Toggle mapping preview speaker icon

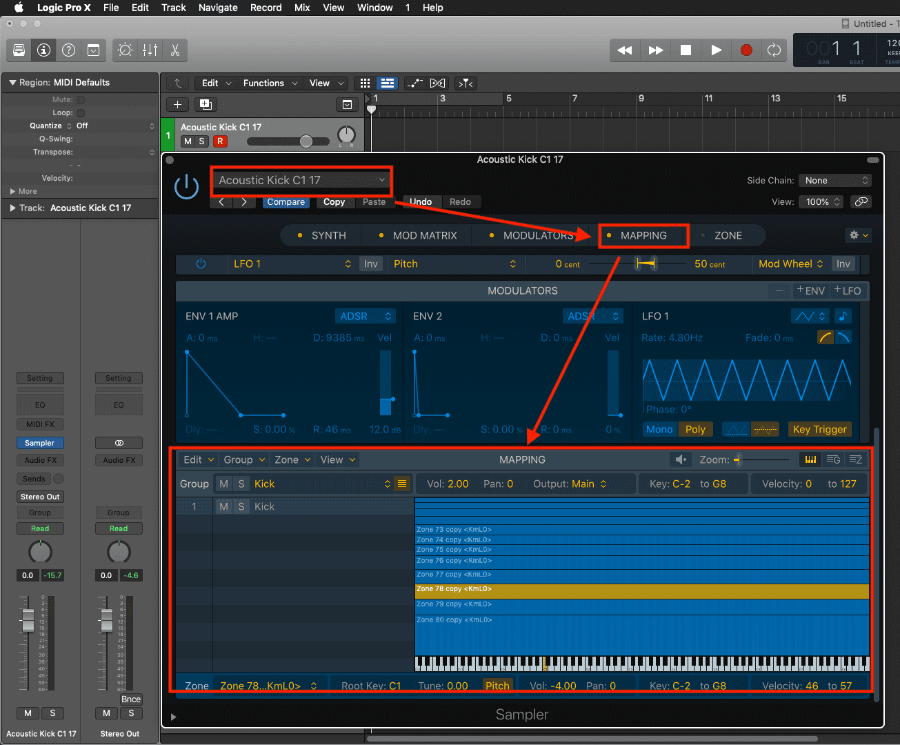681,459
